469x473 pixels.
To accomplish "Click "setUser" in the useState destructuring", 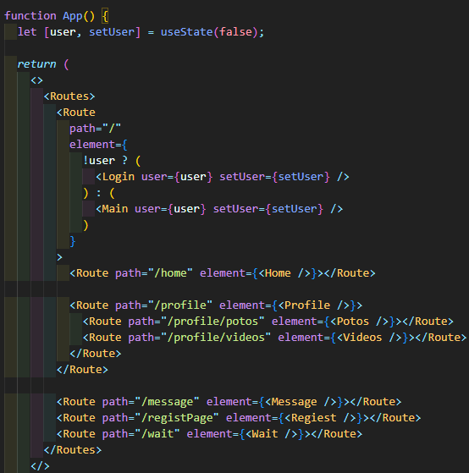I will tap(112, 32).
